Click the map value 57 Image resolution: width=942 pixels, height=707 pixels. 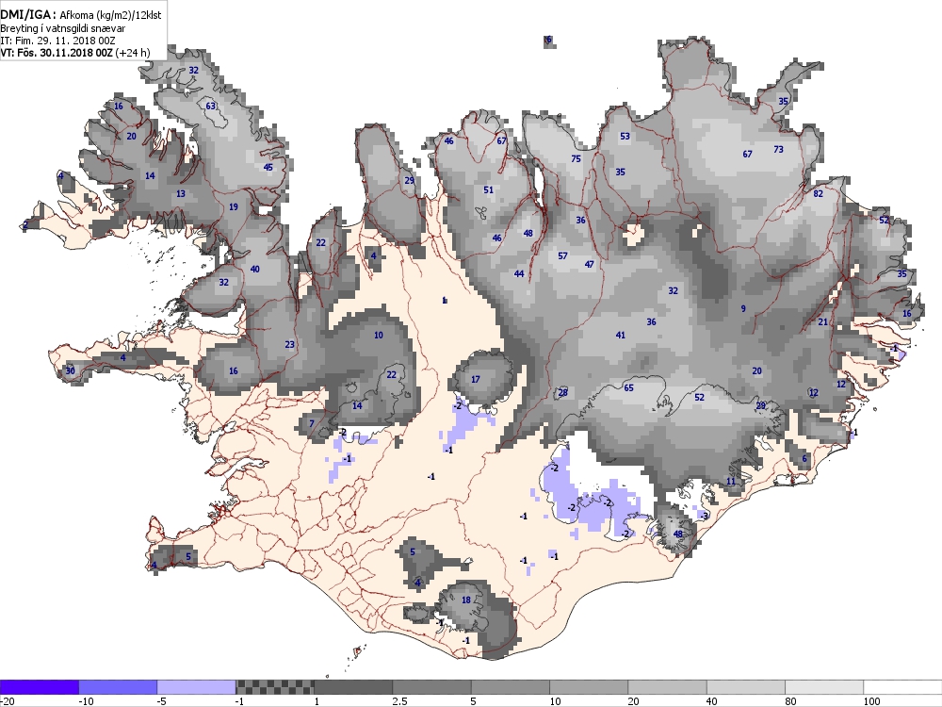(x=563, y=256)
